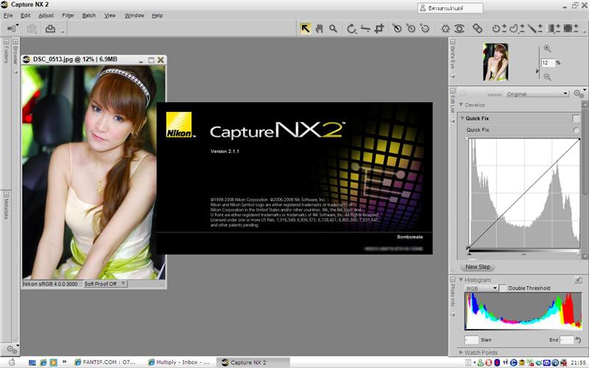Select the Black Control Point tool
The height and width of the screenshot is (368, 589).
click(397, 29)
